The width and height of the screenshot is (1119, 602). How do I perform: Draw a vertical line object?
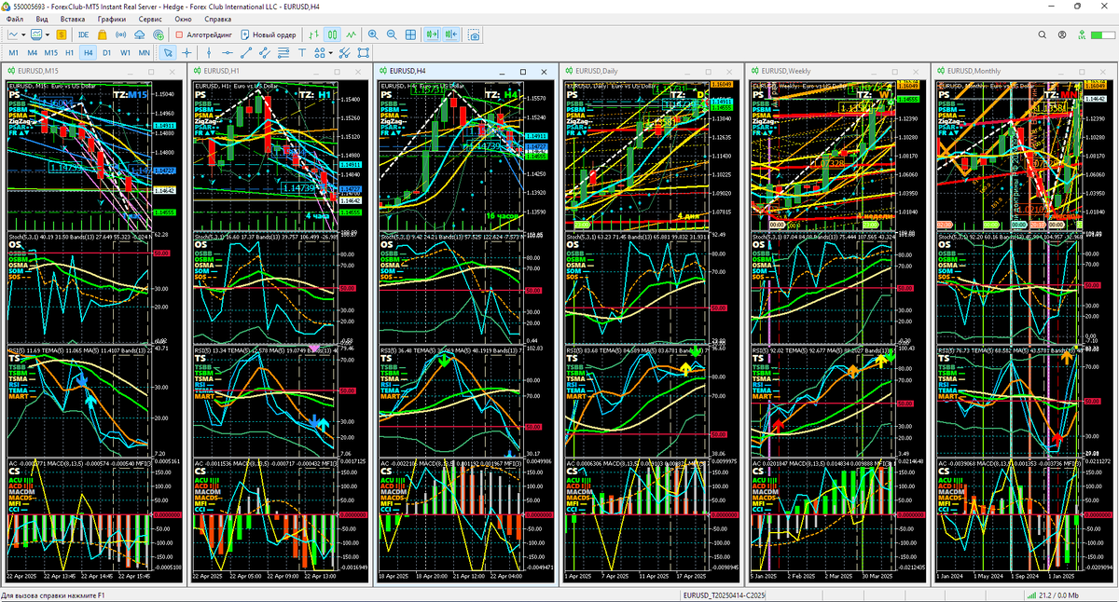point(209,53)
